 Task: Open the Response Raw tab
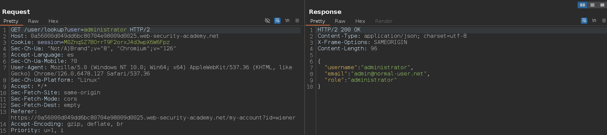pos(340,21)
